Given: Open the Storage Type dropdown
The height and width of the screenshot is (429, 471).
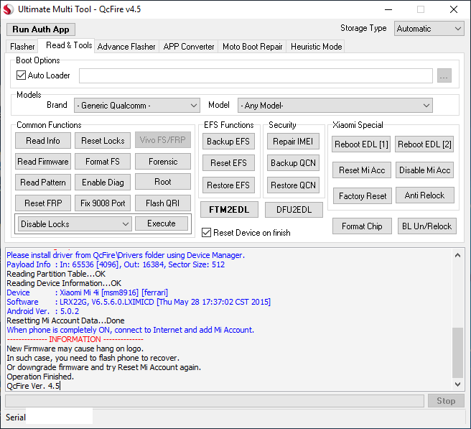Looking at the screenshot, I should click(429, 29).
